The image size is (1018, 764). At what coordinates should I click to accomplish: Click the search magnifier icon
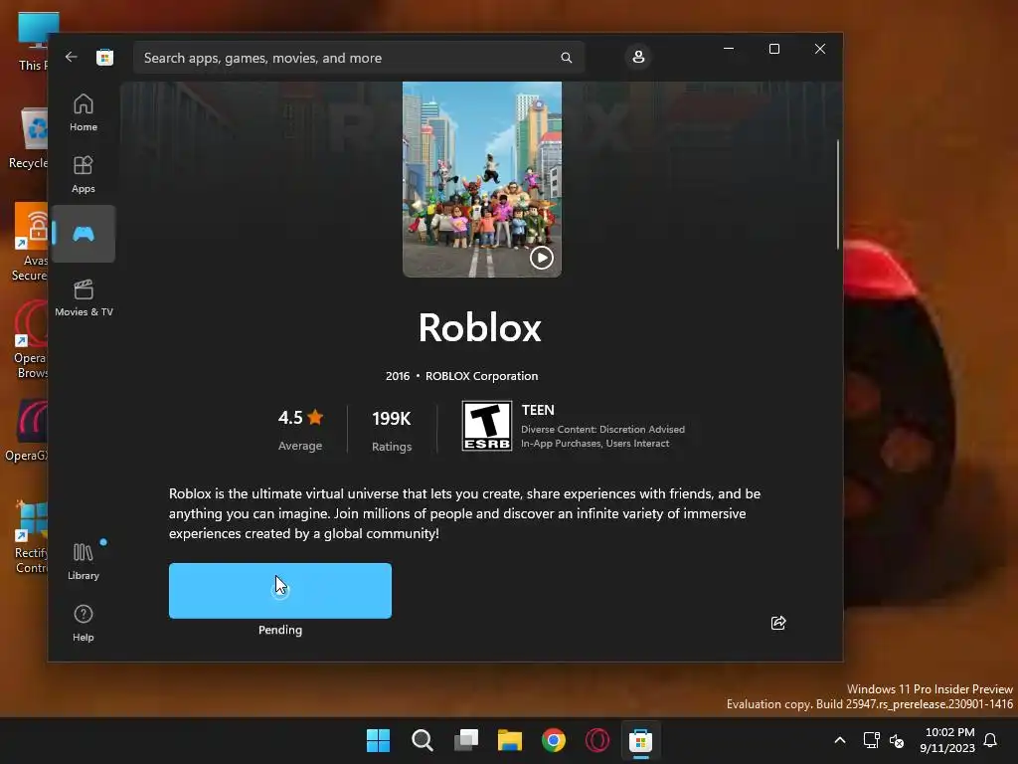pyautogui.click(x=566, y=58)
